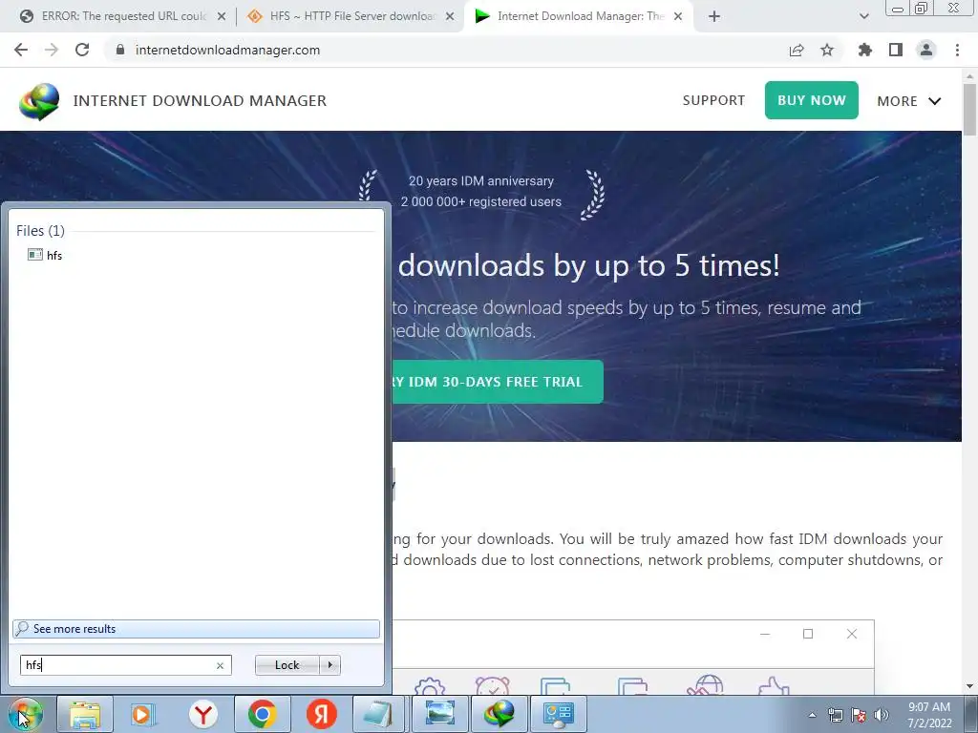Open Chrome's three-dot menu
The width and height of the screenshot is (978, 733).
click(957, 50)
